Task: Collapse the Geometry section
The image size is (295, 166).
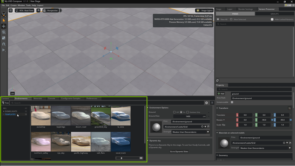Action: tap(217, 155)
